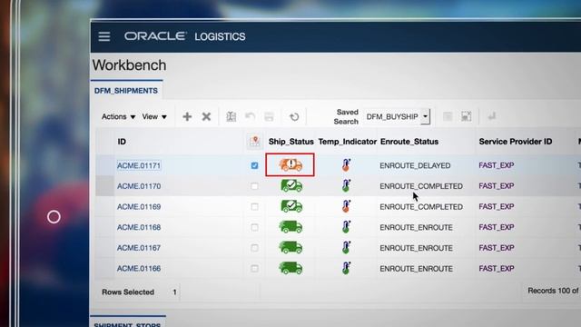Click the green truck icon for ACME.01166
The width and height of the screenshot is (581, 327).
point(290,268)
